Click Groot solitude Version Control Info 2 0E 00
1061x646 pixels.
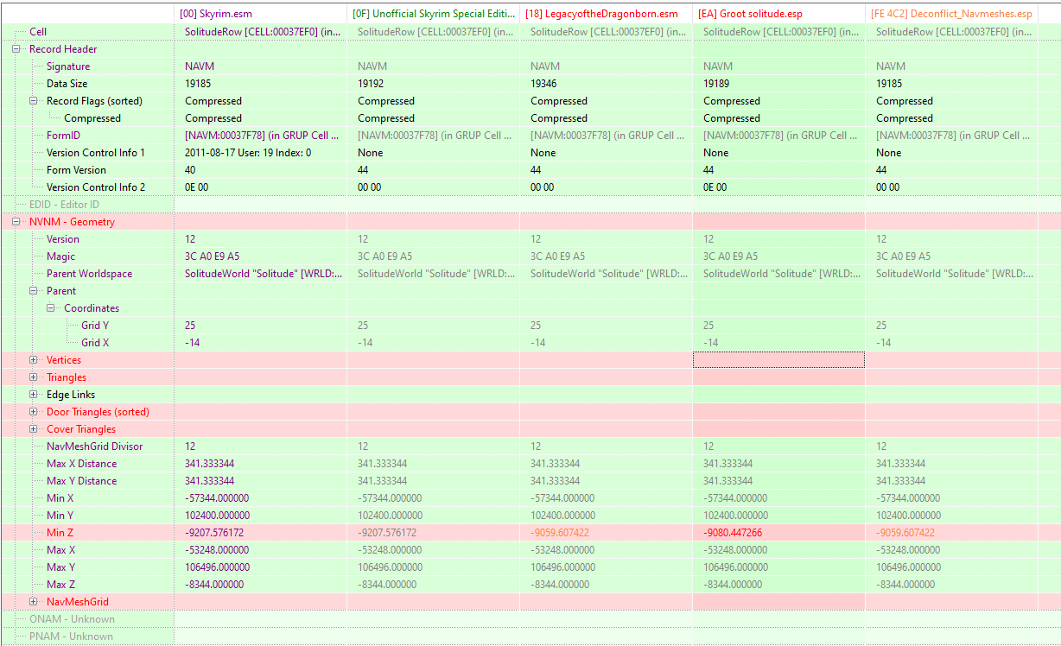[715, 187]
